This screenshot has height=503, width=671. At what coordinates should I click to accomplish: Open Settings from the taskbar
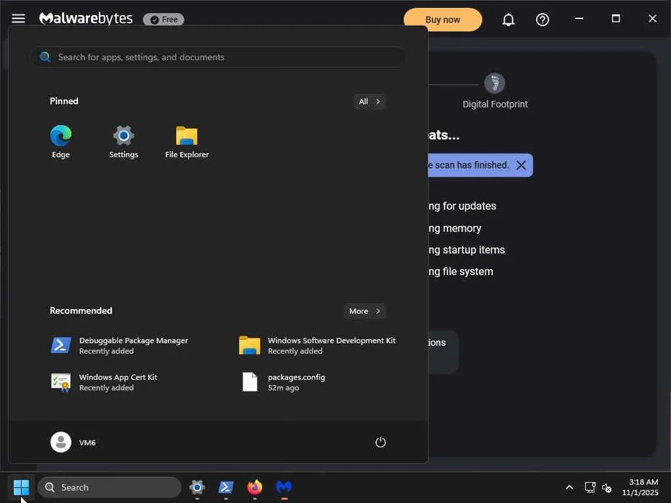(x=197, y=487)
